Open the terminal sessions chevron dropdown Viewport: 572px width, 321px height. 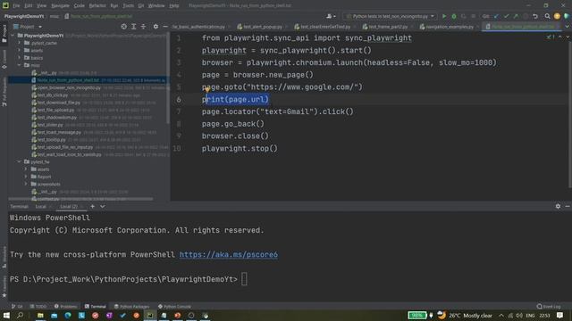click(103, 206)
